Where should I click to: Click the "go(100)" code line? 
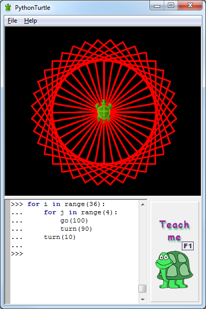(74, 221)
